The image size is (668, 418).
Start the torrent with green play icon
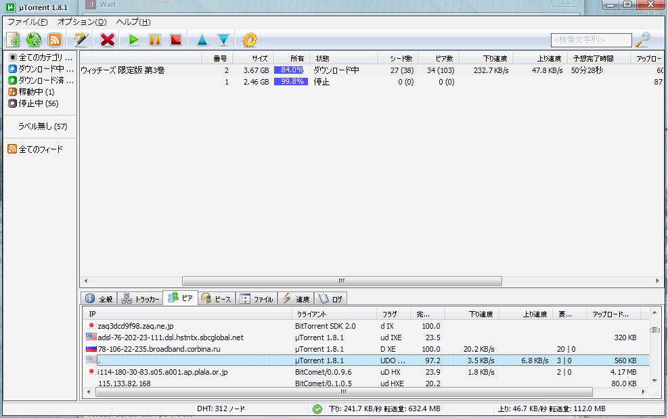(x=134, y=40)
